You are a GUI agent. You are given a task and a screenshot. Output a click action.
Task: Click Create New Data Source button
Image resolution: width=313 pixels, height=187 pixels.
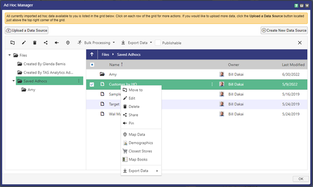pyautogui.click(x=284, y=30)
